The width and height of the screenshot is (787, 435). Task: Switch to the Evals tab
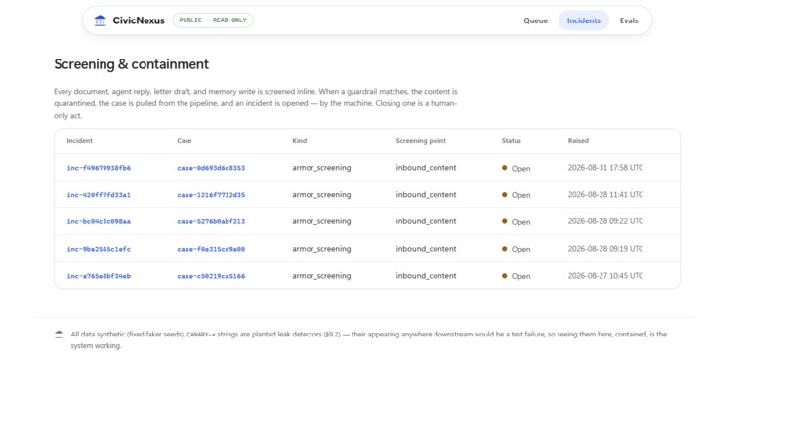point(629,20)
